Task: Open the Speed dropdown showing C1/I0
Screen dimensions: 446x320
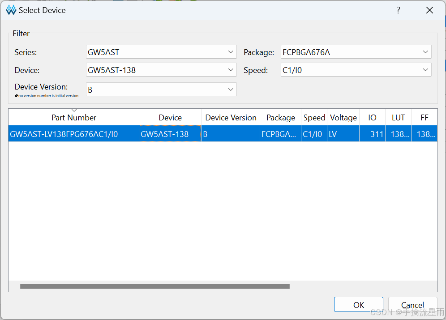Action: 356,70
